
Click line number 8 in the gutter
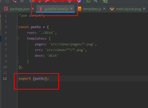pos(6,56)
